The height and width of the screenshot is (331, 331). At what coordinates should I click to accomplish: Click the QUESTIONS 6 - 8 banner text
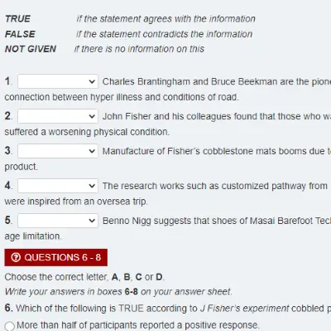click(63, 257)
